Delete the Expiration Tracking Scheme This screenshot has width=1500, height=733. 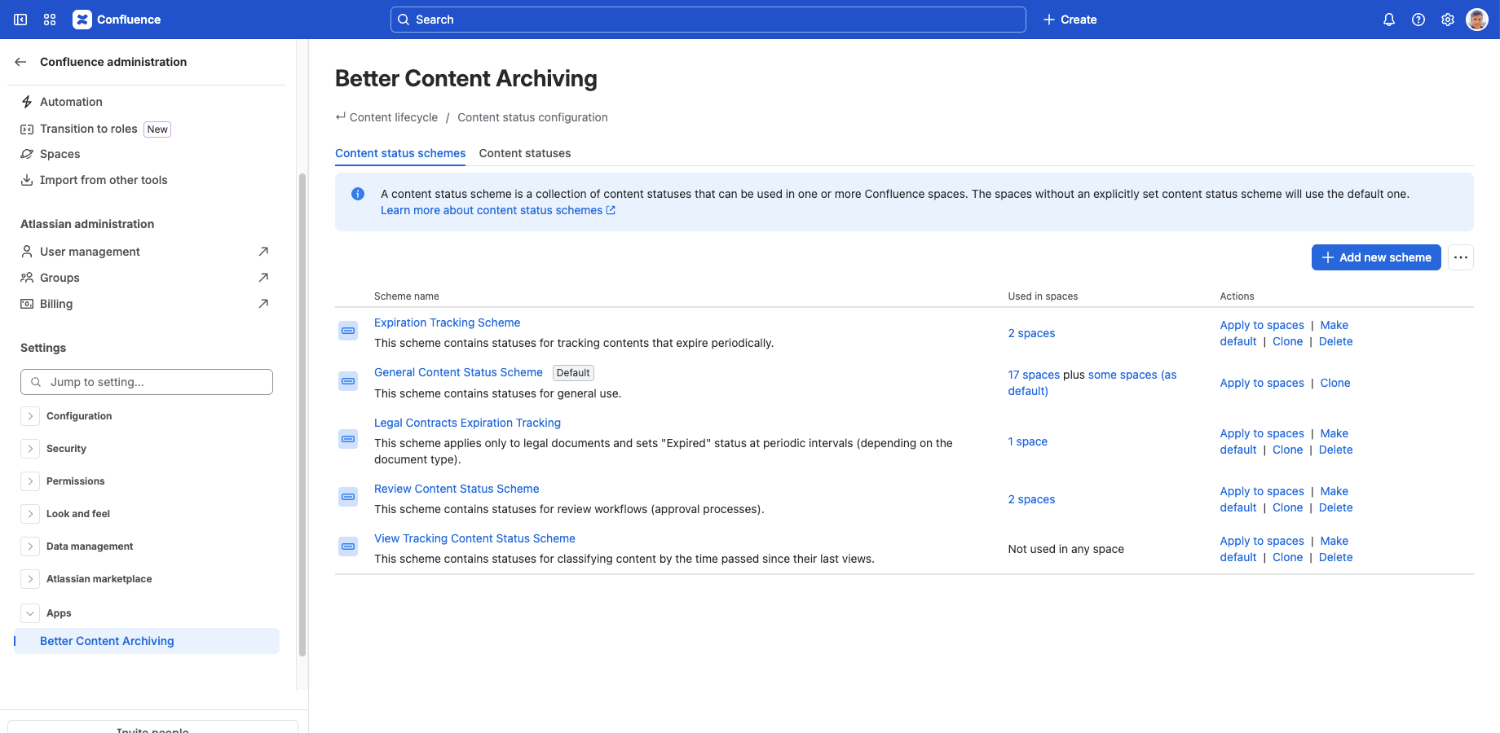1335,341
